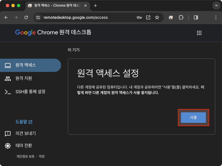Open the Chrome extensions puzzle icon
Image resolution: width=222 pixels, height=166 pixels.
pyautogui.click(x=181, y=17)
